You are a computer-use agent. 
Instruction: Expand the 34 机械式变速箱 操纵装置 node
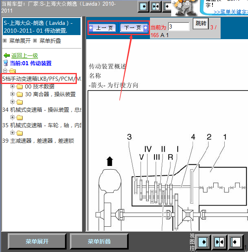pyautogui.click(x=12, y=102)
